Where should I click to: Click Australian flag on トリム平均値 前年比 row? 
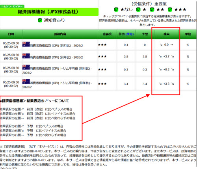(x=26, y=82)
